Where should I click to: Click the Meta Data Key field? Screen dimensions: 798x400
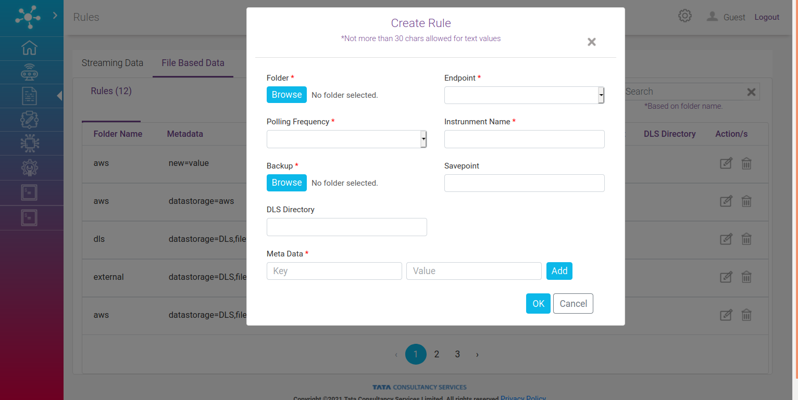pos(334,271)
